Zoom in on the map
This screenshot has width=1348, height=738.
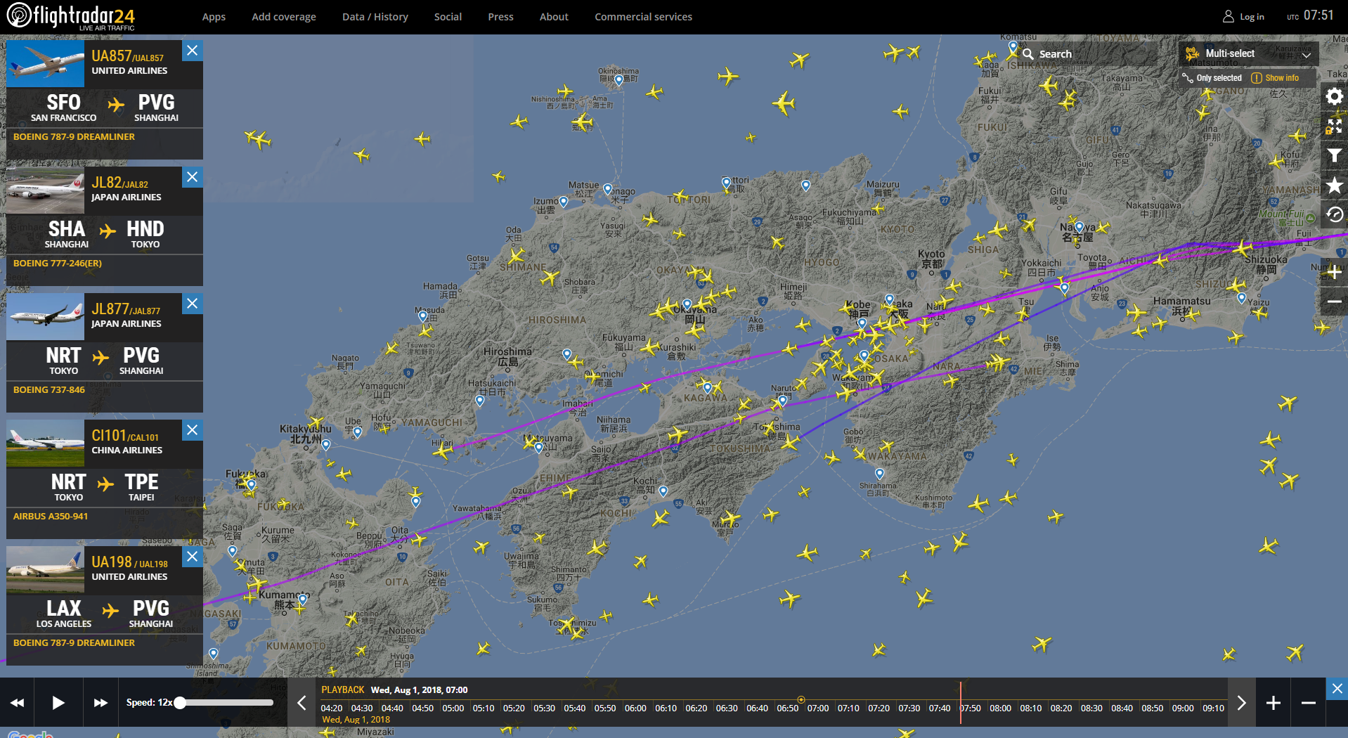coord(1334,273)
